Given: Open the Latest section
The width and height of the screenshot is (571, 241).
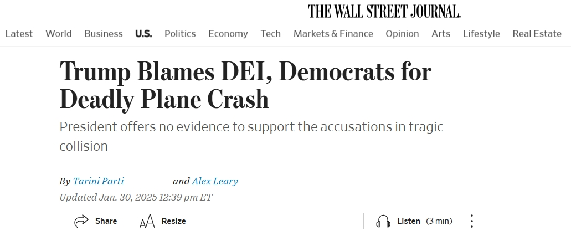Looking at the screenshot, I should point(19,34).
